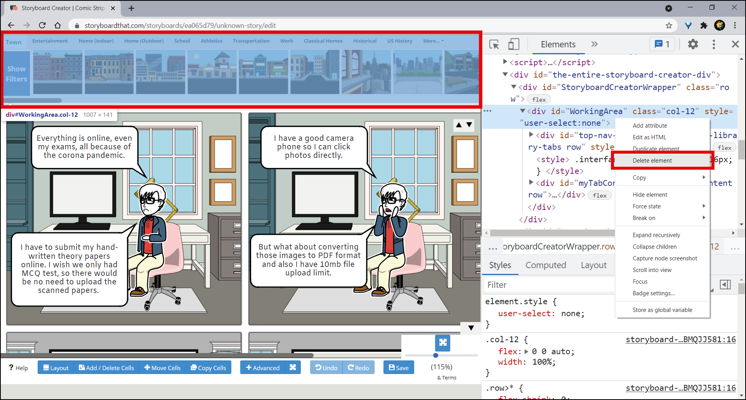This screenshot has width=746, height=400.
Task: Collapse the-entire-storyboard-creator-div node
Action: (505, 74)
